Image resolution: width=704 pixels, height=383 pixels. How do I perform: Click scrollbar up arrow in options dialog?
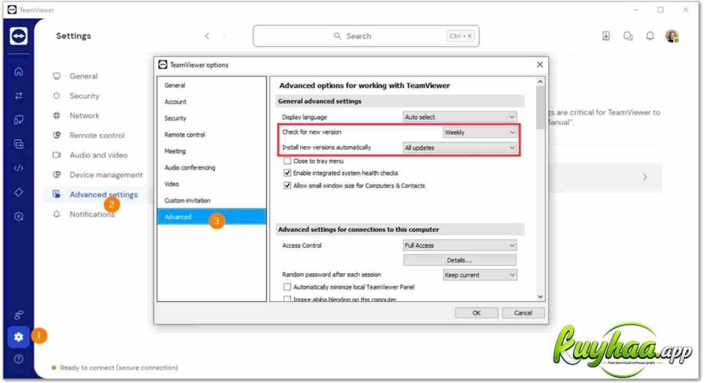(540, 82)
